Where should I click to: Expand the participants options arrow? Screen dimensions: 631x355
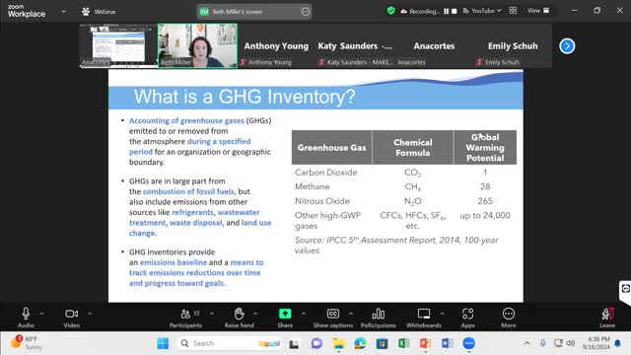point(212,314)
